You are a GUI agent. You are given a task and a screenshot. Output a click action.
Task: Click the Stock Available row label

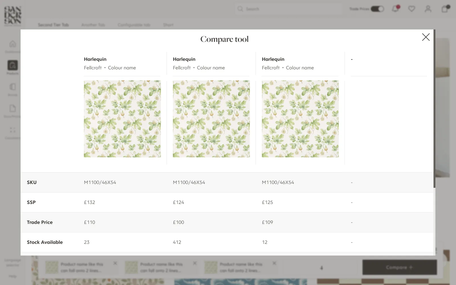pos(45,242)
